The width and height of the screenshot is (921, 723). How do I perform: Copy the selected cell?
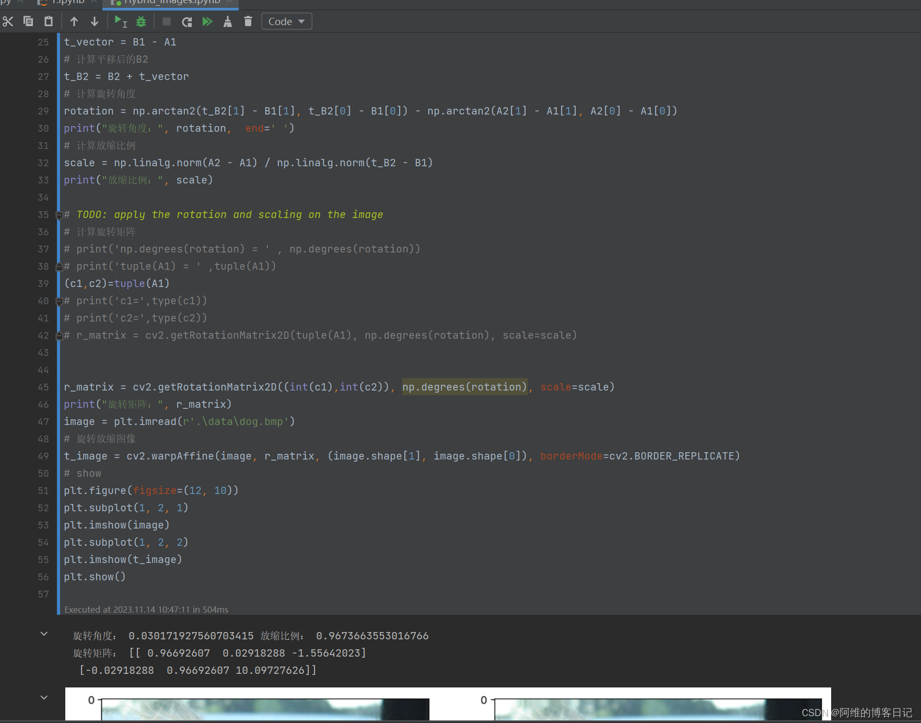(28, 21)
